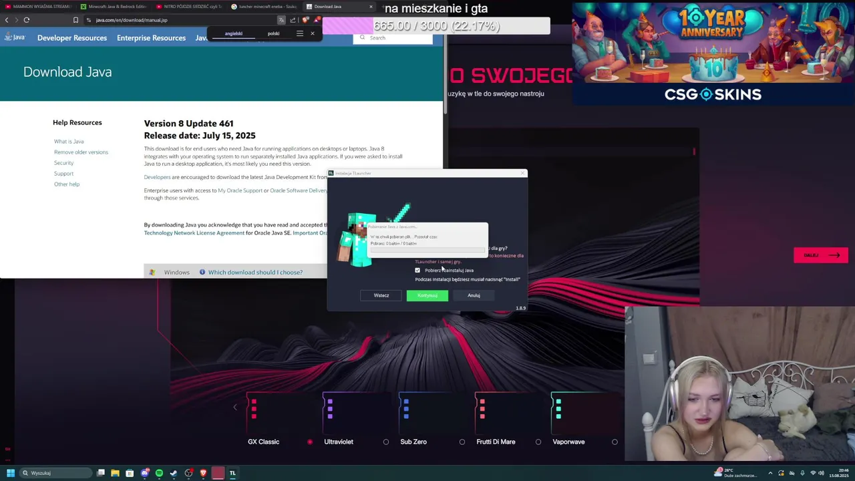Viewport: 855px width, 481px height.
Task: Select the Ultraviolet theme radio
Action: 385,442
